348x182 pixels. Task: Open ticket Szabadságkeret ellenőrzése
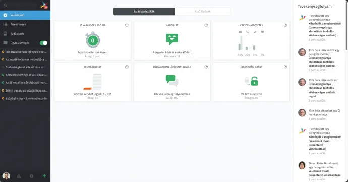tap(25, 67)
